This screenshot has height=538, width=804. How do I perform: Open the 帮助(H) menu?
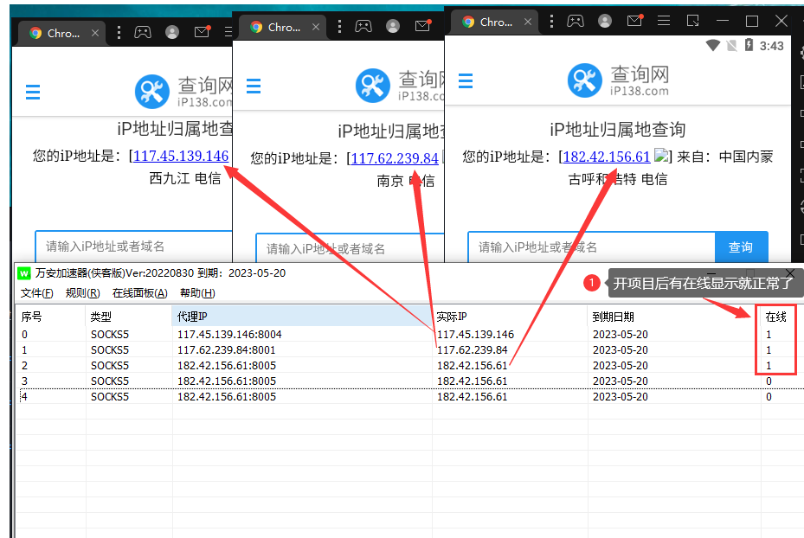click(x=197, y=293)
